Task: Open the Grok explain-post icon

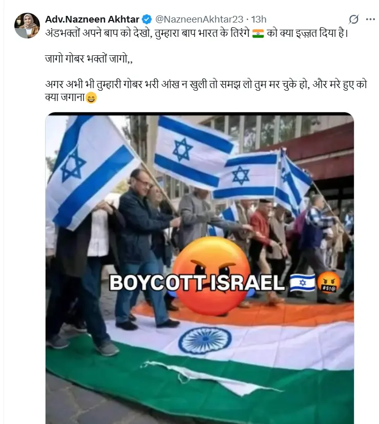Action: [x=353, y=19]
